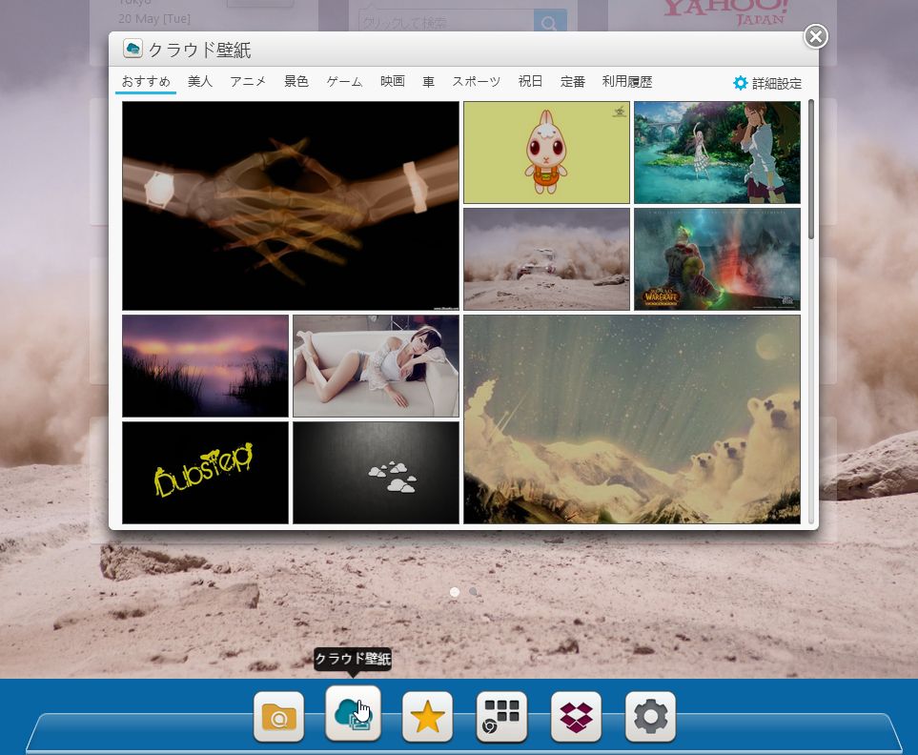
Task: Open the アニメ tab
Action: [x=248, y=81]
